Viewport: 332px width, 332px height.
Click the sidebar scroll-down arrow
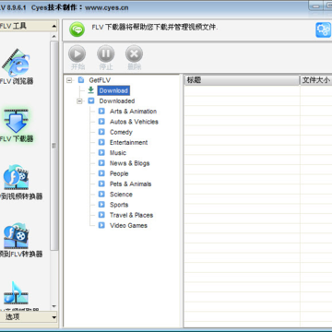point(54,306)
